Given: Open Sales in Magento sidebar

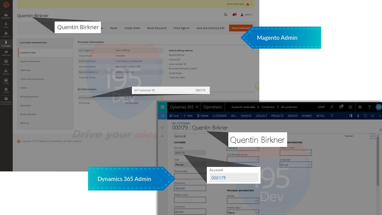Looking at the screenshot, I should click(6, 25).
